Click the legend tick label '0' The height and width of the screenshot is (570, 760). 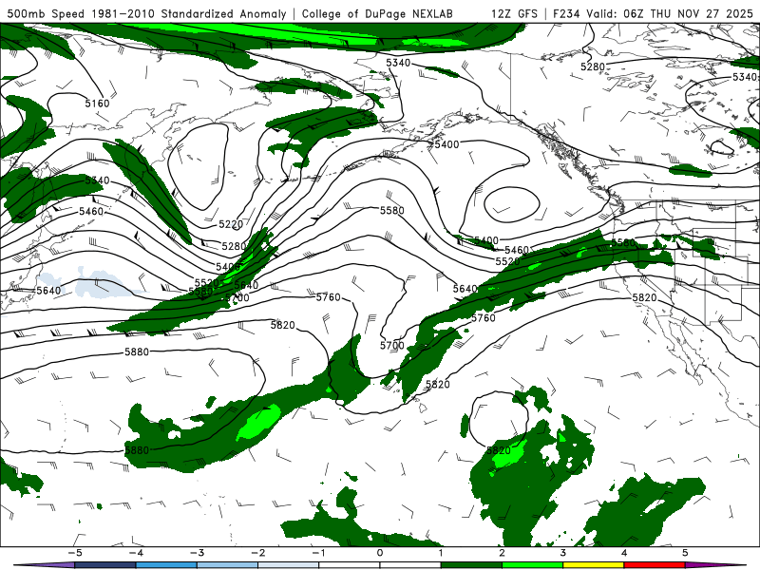coord(380,553)
